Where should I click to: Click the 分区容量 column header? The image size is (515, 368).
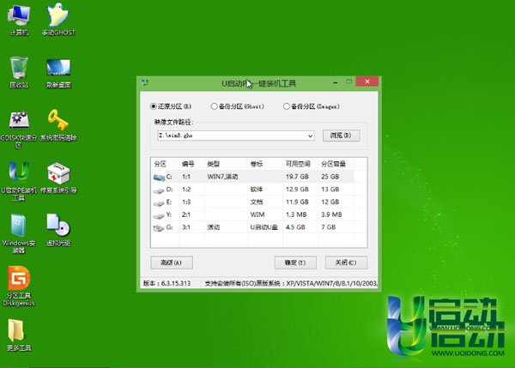coord(333,164)
